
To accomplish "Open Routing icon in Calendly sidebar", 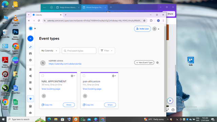I will tap(31, 89).
